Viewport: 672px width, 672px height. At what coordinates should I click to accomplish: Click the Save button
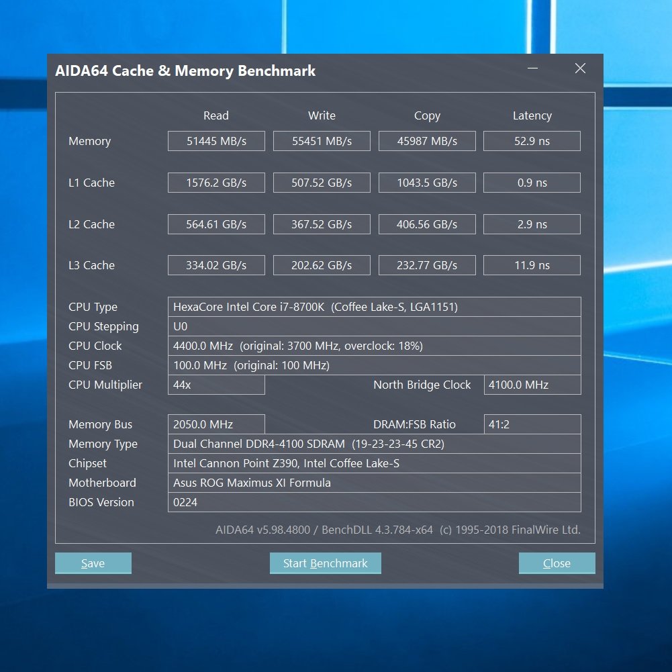93,563
